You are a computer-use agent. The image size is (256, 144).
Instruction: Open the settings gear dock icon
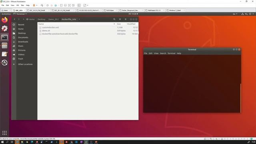pyautogui.click(x=4, y=28)
